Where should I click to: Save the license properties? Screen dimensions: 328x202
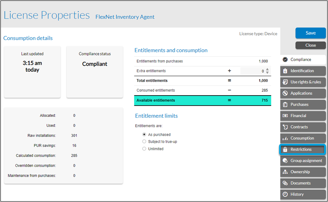click(310, 33)
